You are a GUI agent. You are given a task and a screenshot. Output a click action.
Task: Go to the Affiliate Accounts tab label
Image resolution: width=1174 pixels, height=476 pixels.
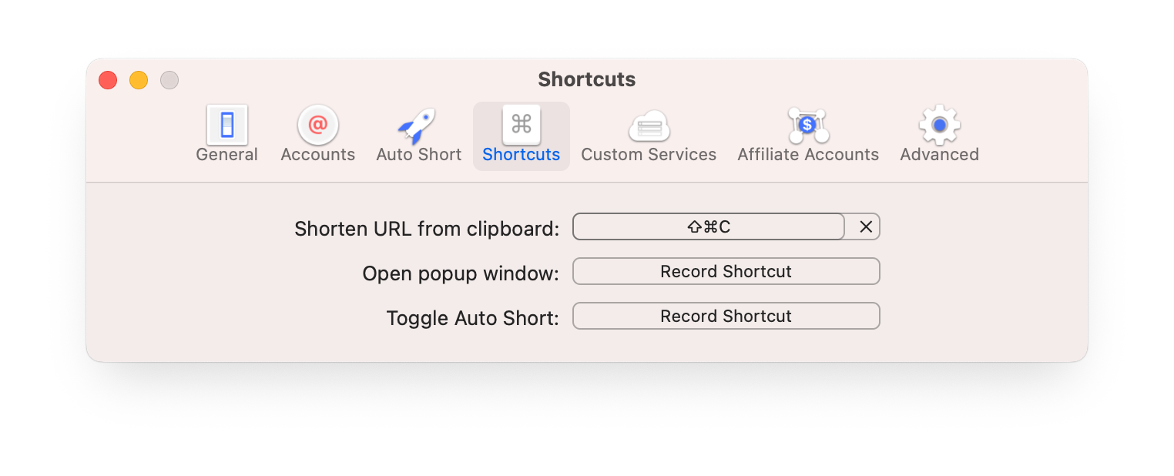click(x=808, y=155)
